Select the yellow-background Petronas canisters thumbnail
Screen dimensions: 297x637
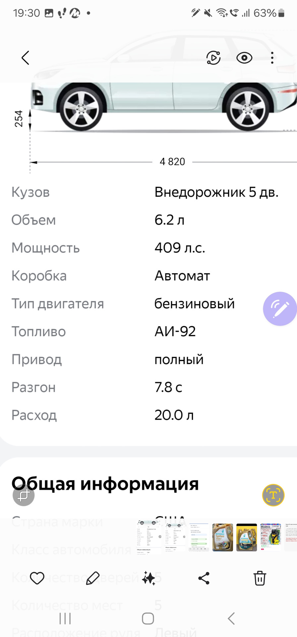247,537
